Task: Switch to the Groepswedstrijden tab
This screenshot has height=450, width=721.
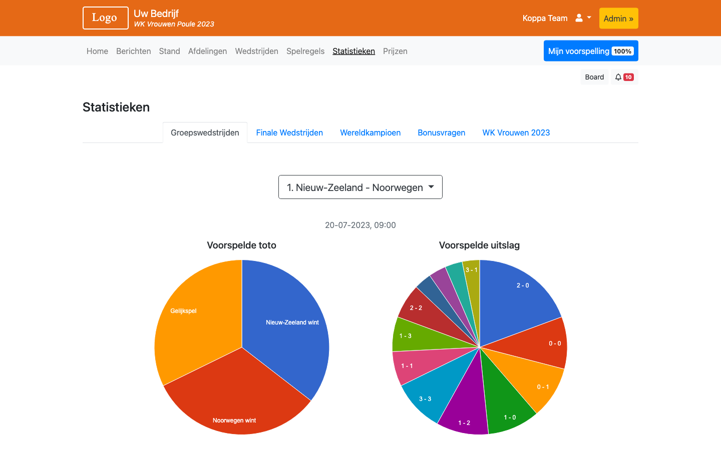Action: (x=205, y=132)
